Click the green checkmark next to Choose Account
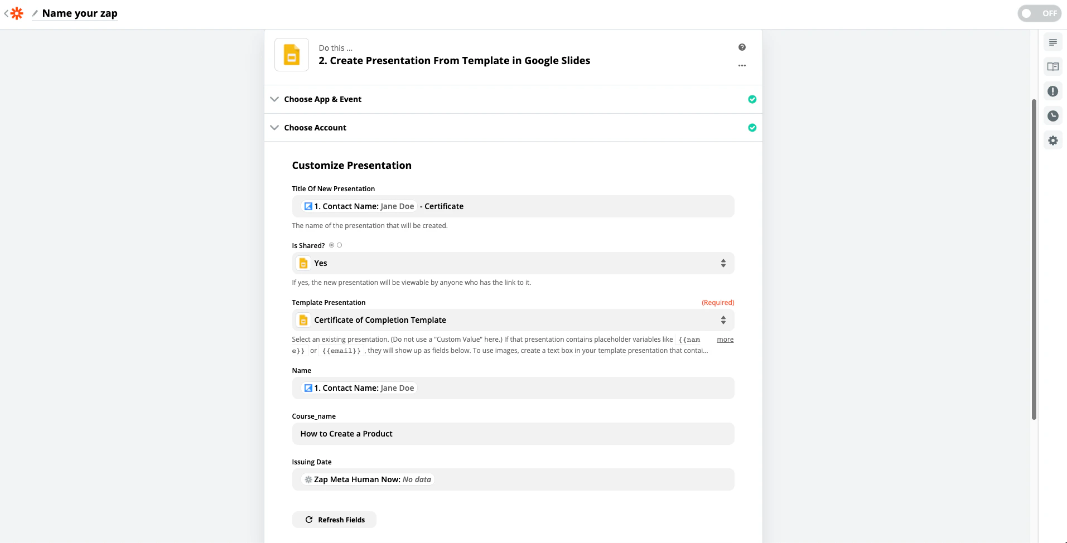 (x=752, y=128)
